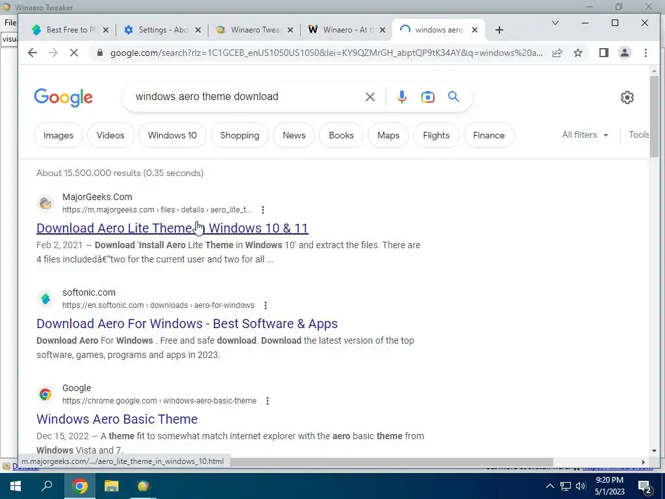
Task: Share this page using the address bar icon
Action: [557, 53]
